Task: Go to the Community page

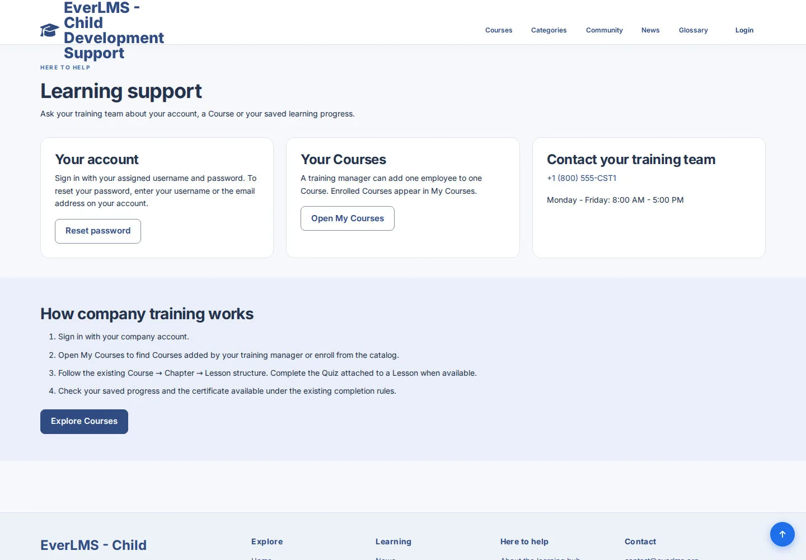Action: click(604, 30)
